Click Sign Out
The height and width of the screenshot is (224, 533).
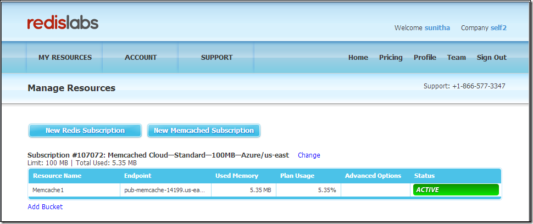[x=492, y=57]
